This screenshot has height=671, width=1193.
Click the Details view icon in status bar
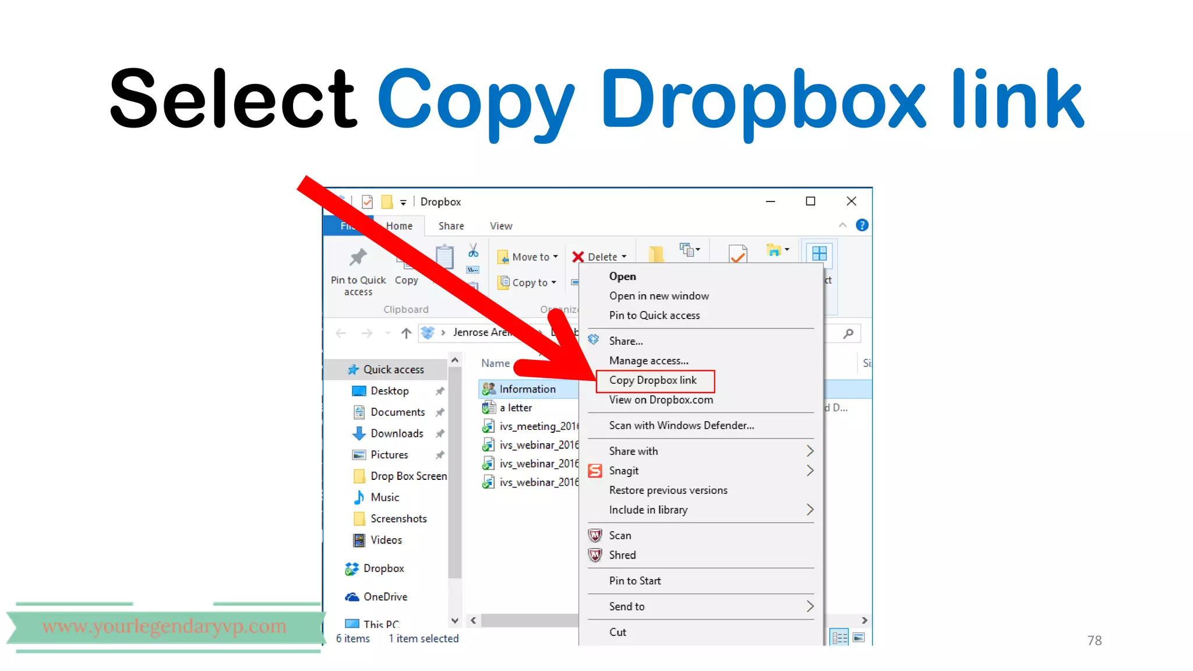tap(839, 638)
